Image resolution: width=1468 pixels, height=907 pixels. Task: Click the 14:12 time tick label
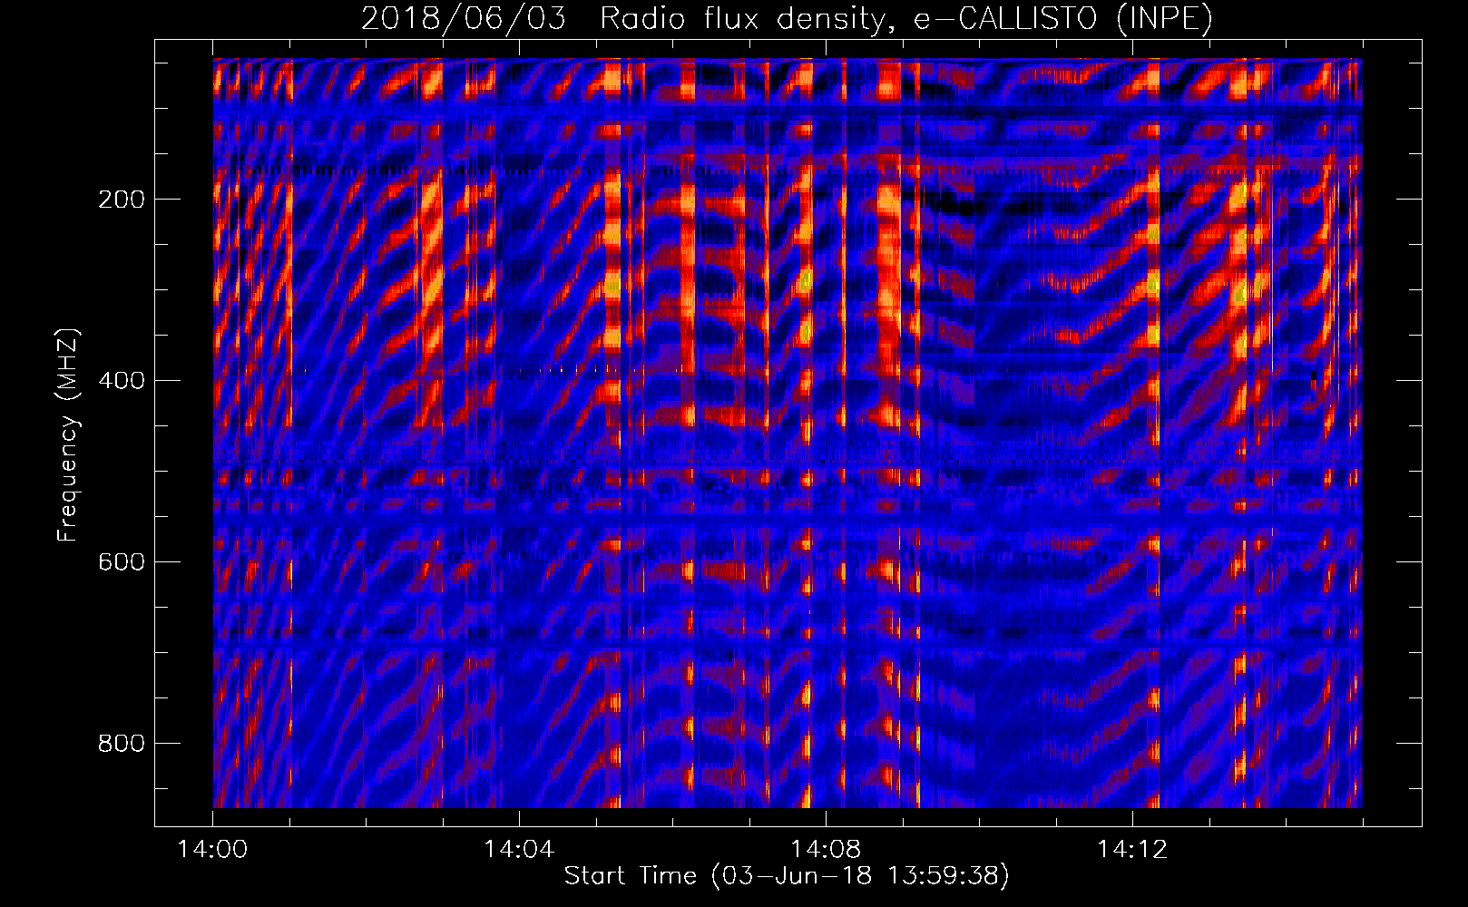pyautogui.click(x=1132, y=850)
